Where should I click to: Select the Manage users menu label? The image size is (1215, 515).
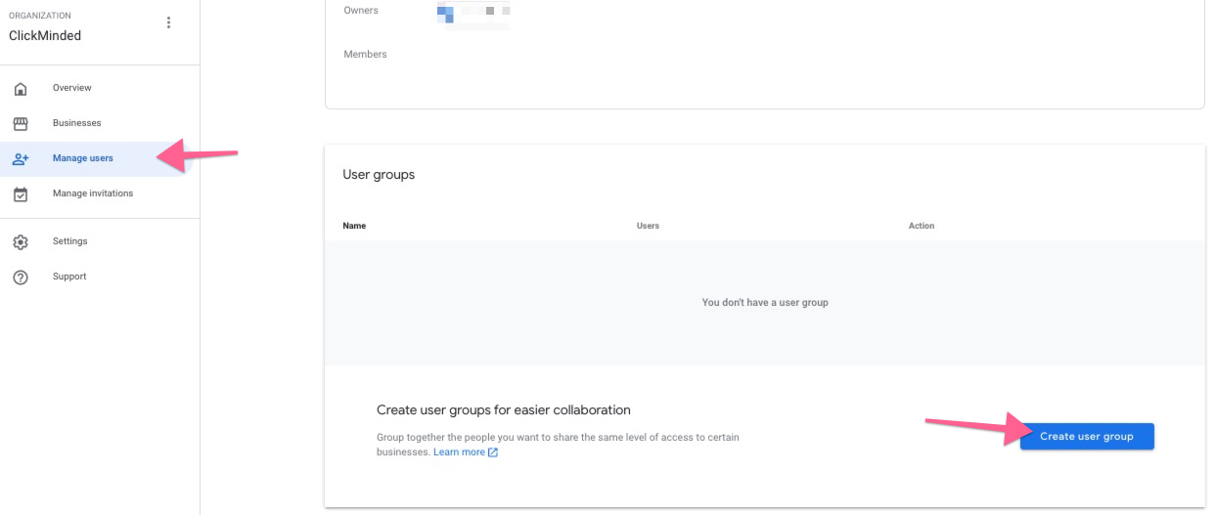82,158
